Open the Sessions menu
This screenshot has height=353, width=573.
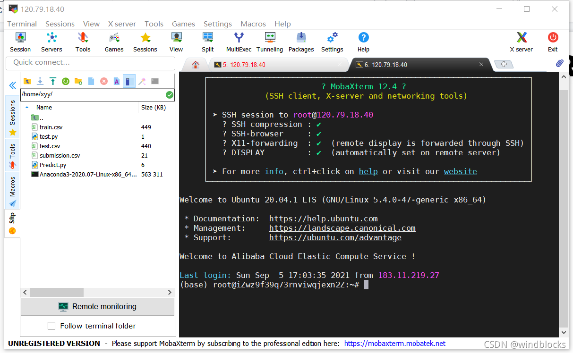click(x=60, y=24)
